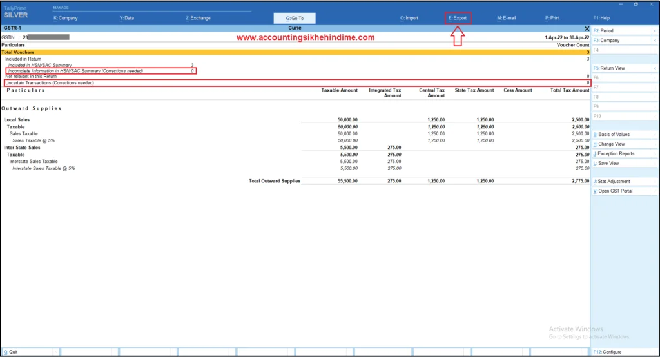Click F5: Return View button
Viewport: 660px width, 357px height.
tap(622, 68)
